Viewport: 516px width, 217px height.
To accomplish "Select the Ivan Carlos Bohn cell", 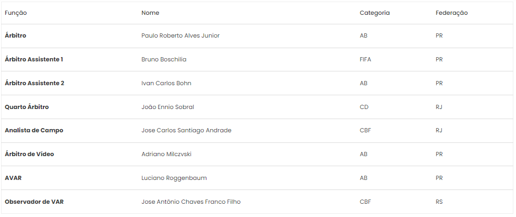I will (x=166, y=83).
